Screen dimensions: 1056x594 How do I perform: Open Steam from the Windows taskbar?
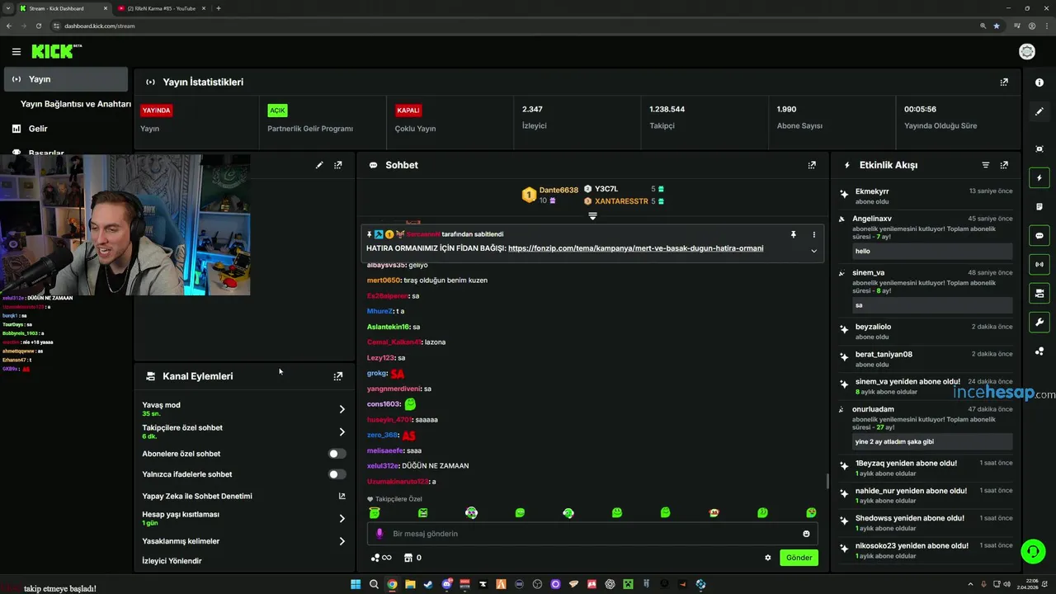(428, 584)
